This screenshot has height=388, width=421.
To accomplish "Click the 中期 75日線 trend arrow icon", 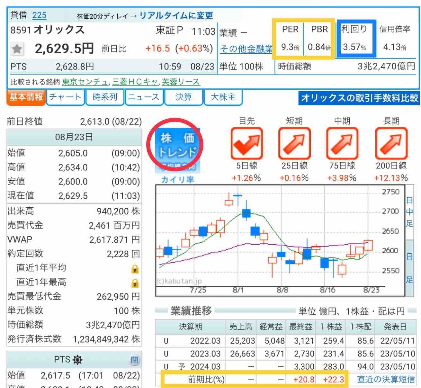I will [342, 143].
